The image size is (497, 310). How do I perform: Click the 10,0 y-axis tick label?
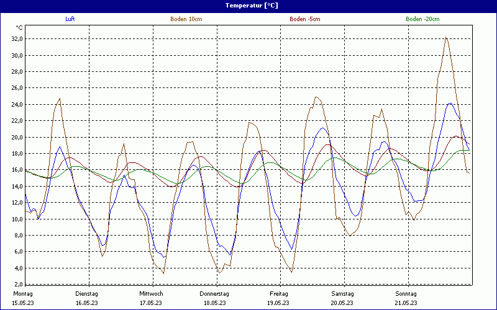click(17, 219)
